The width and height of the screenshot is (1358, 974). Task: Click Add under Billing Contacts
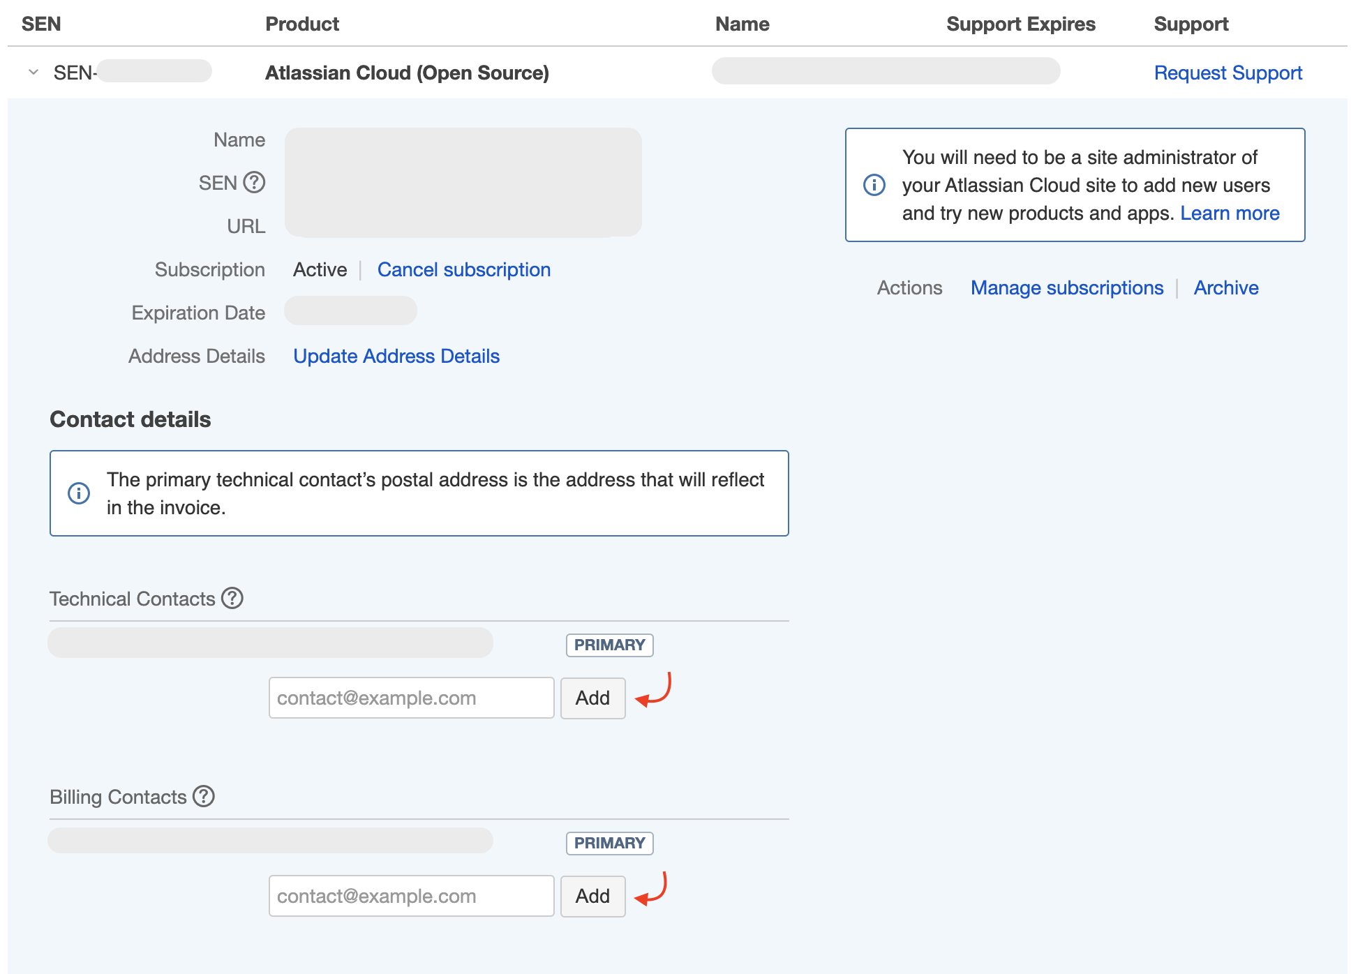(593, 896)
